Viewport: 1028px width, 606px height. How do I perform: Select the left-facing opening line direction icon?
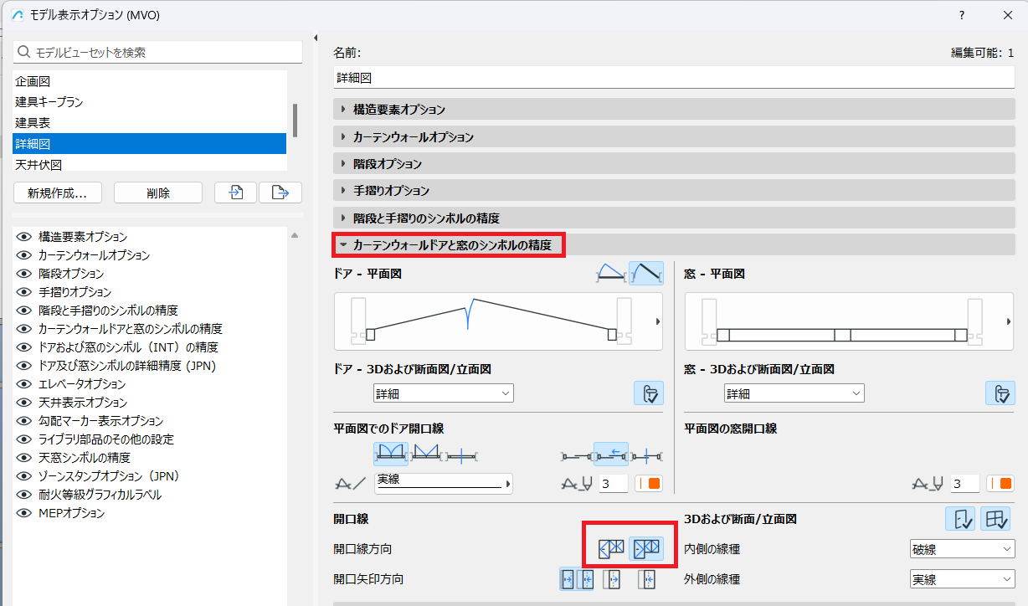(x=612, y=548)
